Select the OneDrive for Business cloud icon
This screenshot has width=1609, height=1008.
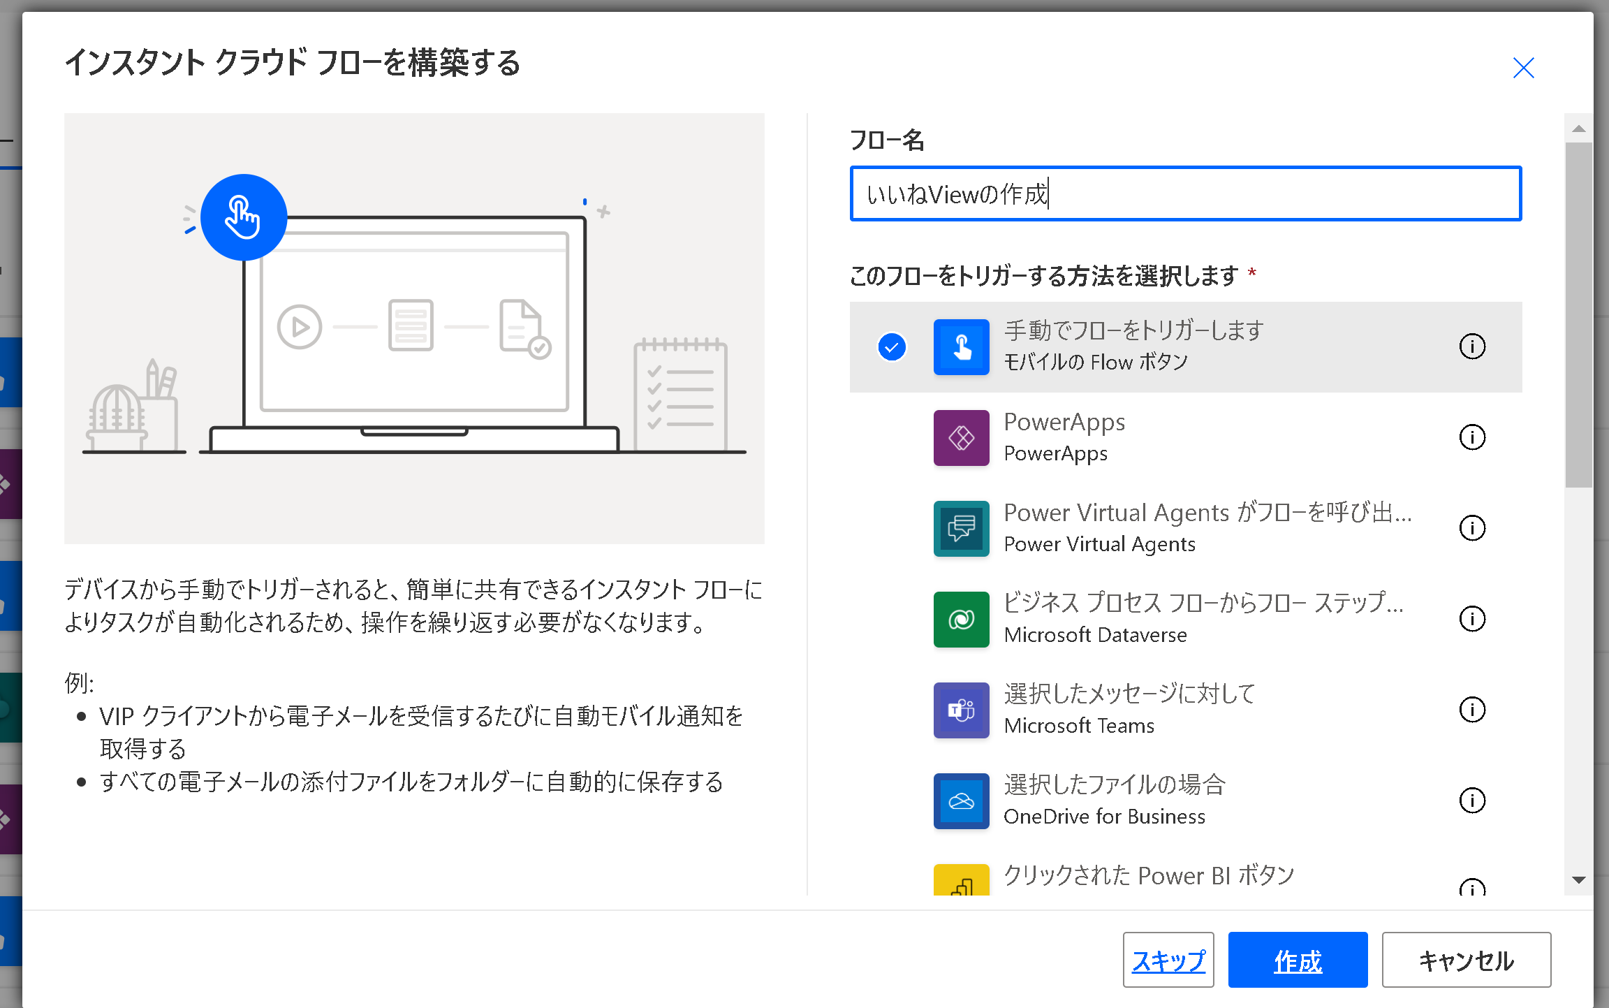click(961, 801)
